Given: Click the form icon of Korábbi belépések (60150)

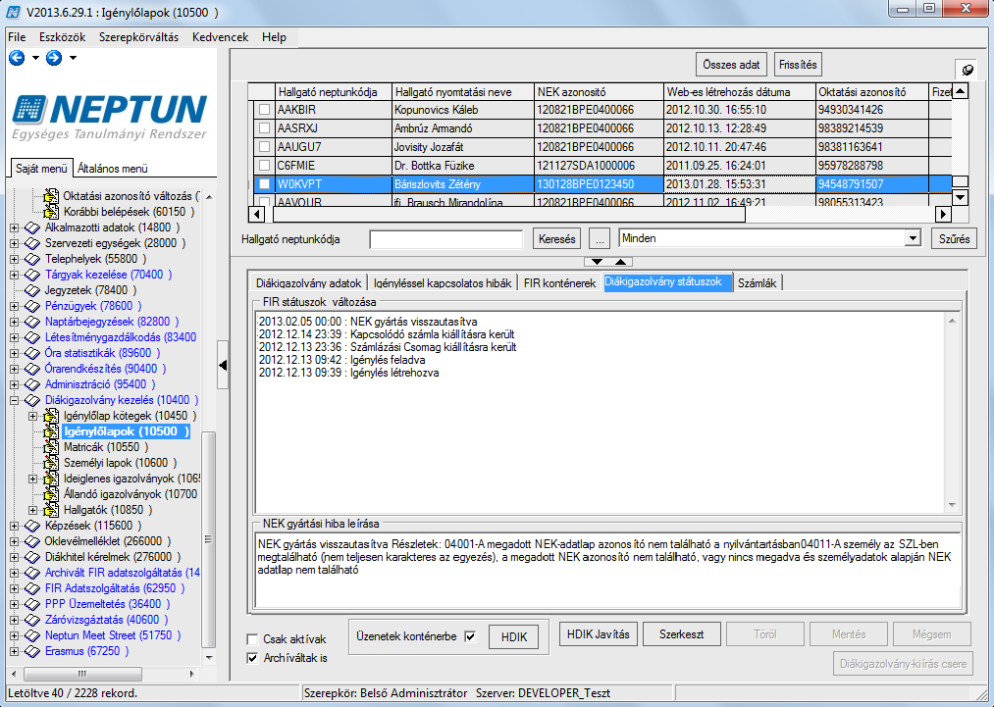Looking at the screenshot, I should 51,212.
